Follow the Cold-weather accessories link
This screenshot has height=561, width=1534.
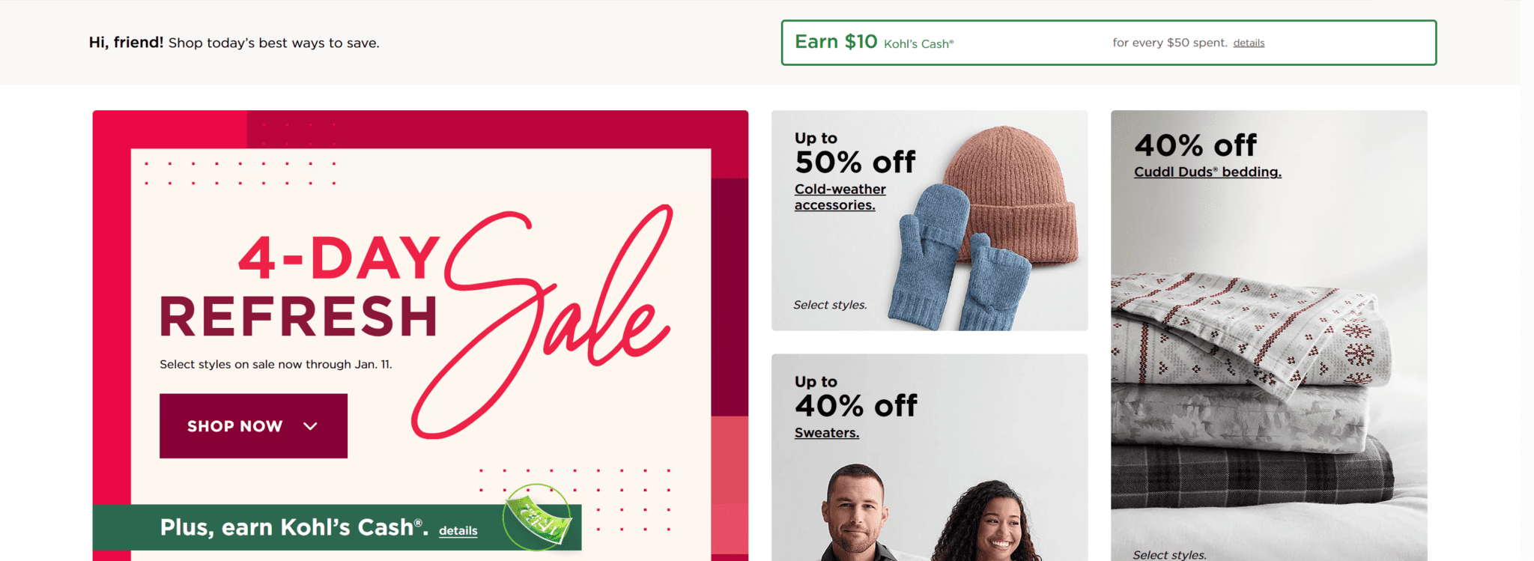(x=840, y=197)
